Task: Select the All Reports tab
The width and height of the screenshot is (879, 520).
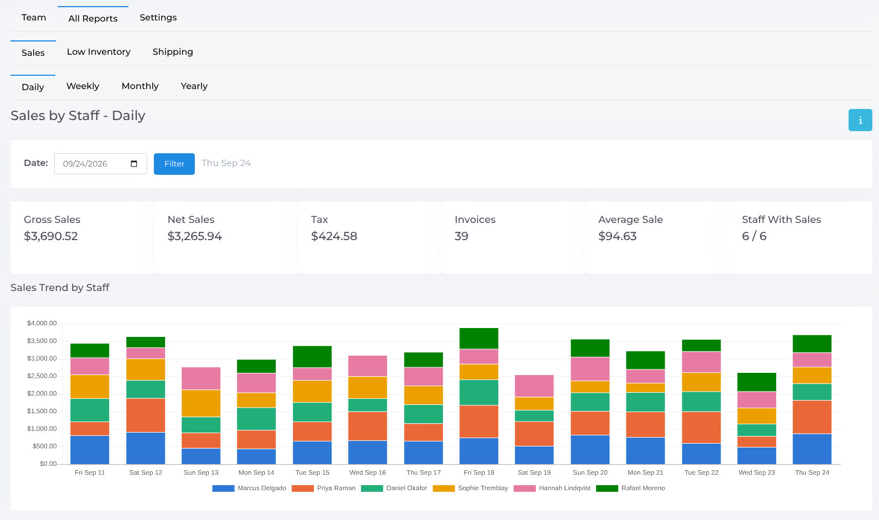Action: tap(93, 18)
